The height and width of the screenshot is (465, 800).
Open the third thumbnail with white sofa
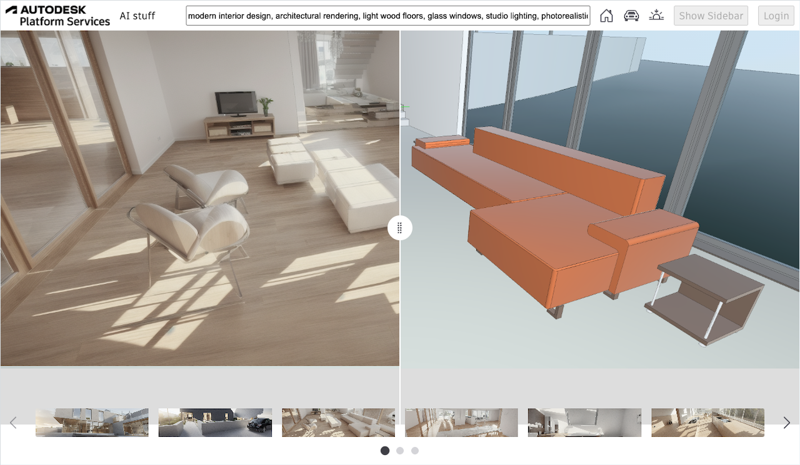[x=338, y=423]
